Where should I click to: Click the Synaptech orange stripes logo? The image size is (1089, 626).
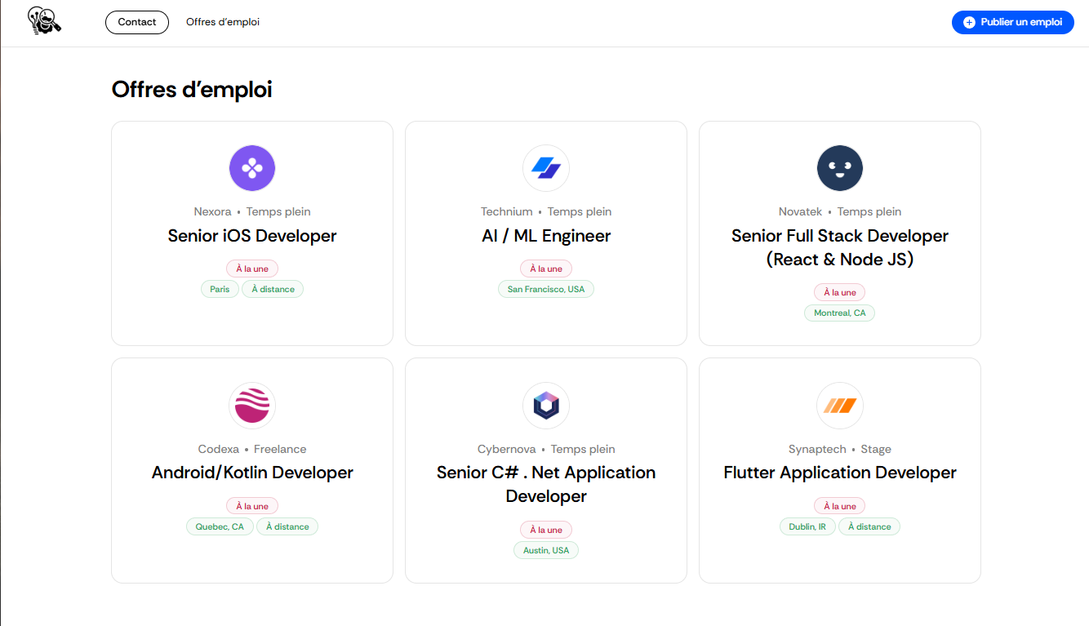point(840,406)
